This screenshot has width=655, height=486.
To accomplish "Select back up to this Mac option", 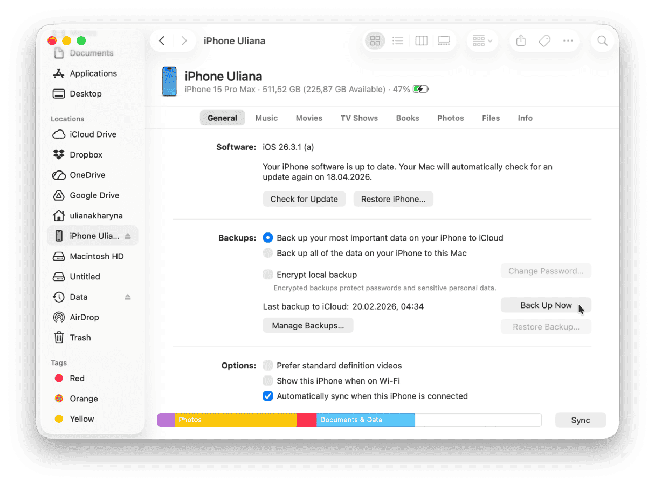I will click(x=268, y=253).
